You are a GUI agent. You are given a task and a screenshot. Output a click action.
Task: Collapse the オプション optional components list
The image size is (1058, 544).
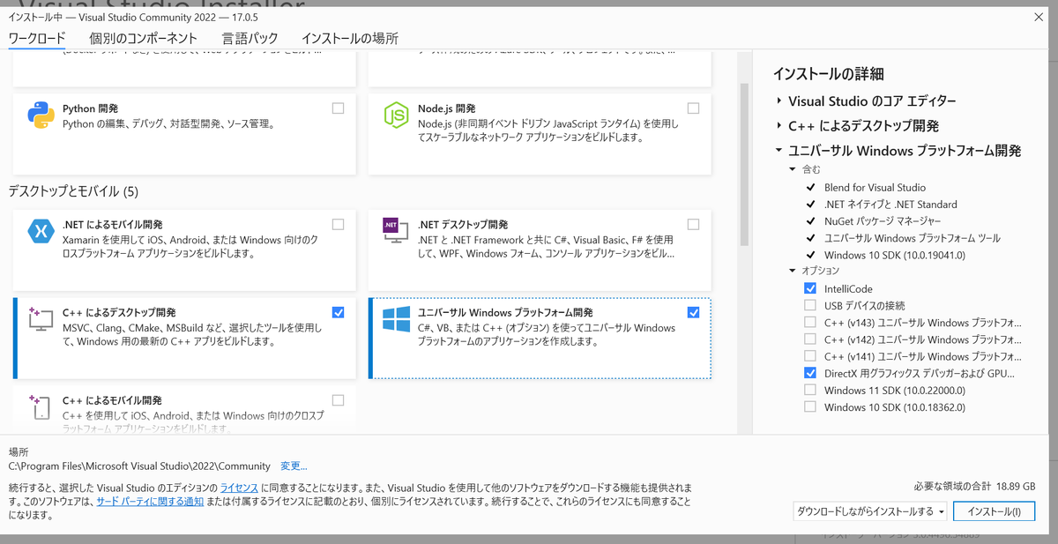click(x=793, y=271)
